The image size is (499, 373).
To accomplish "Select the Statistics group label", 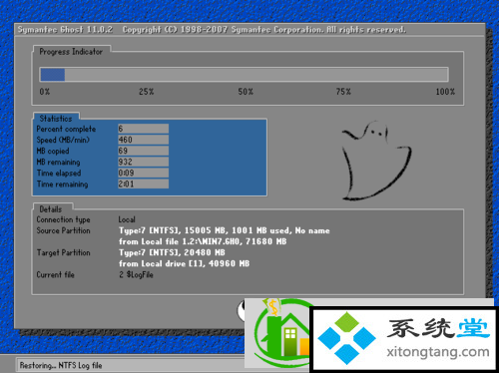I will (56, 119).
